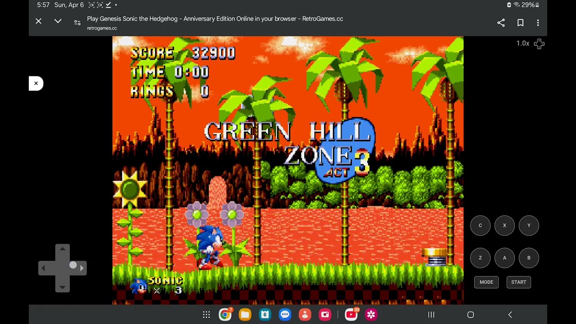Open the Calendar app in the taskbar

(x=265, y=315)
